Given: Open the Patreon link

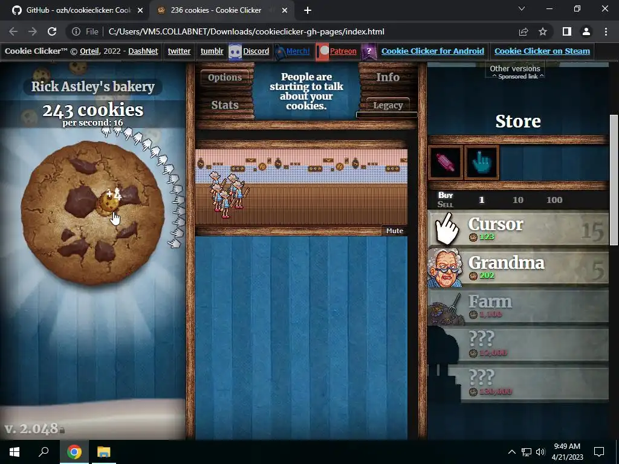Looking at the screenshot, I should pyautogui.click(x=343, y=51).
